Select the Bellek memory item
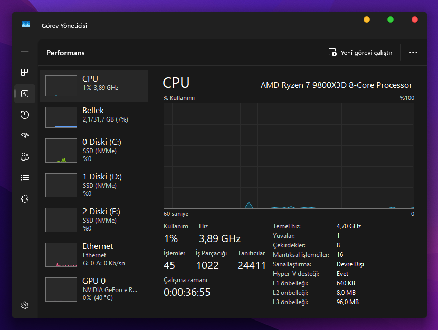 coord(94,117)
